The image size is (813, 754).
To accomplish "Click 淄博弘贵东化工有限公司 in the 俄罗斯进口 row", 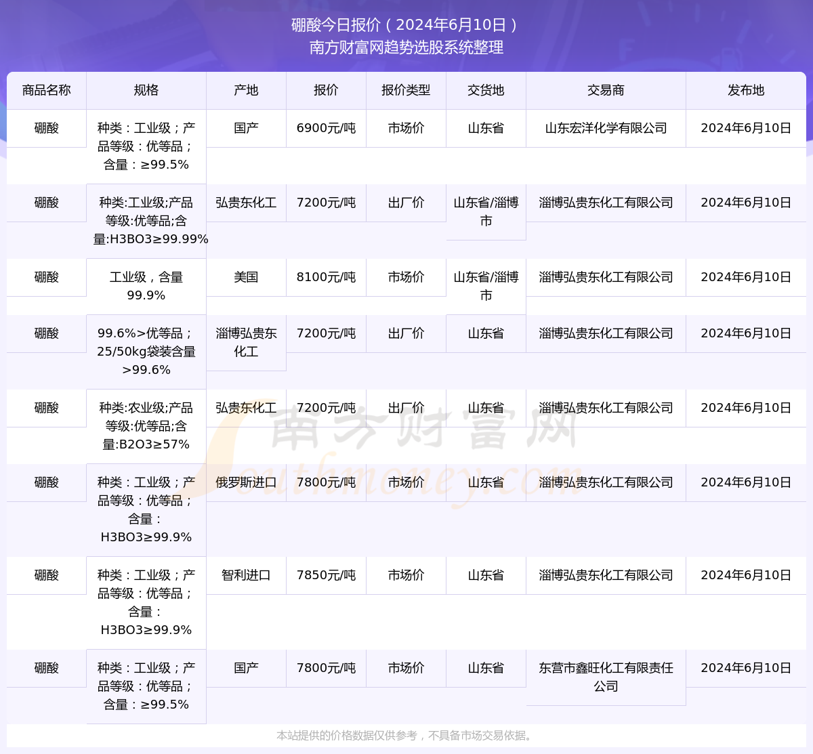I will coord(606,482).
